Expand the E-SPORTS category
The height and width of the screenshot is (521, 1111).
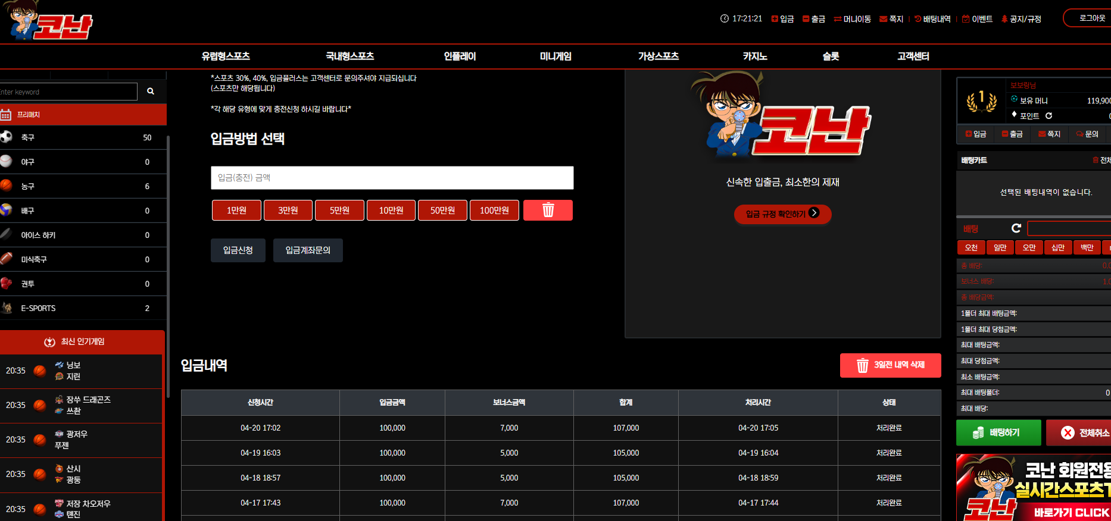tap(83, 308)
